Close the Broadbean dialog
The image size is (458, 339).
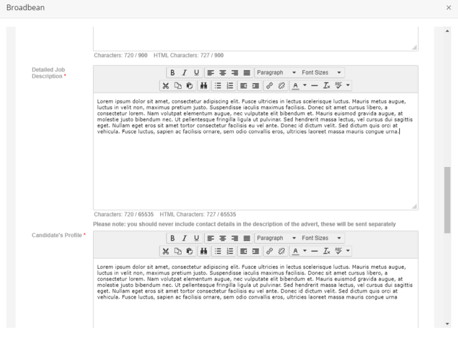(x=448, y=7)
